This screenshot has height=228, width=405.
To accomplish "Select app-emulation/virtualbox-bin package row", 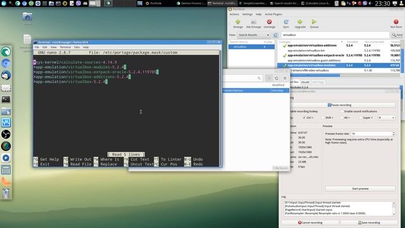I will click(339, 51).
